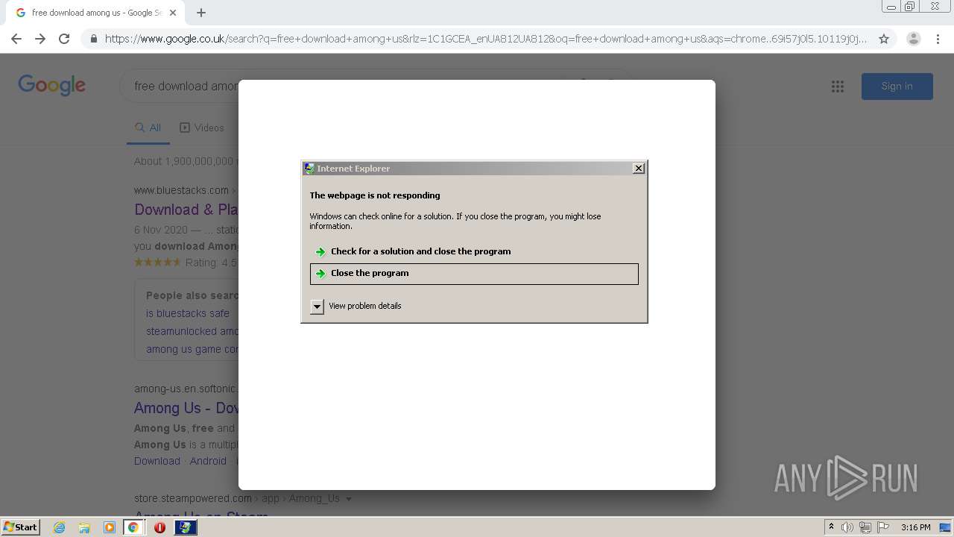
Task: Open Windows Start menu
Action: tap(21, 527)
